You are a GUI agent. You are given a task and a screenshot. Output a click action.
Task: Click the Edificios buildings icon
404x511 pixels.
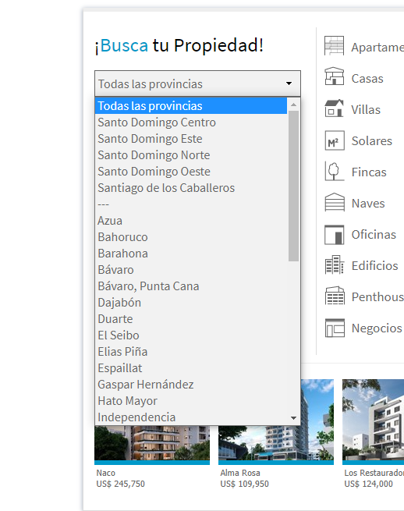click(335, 264)
